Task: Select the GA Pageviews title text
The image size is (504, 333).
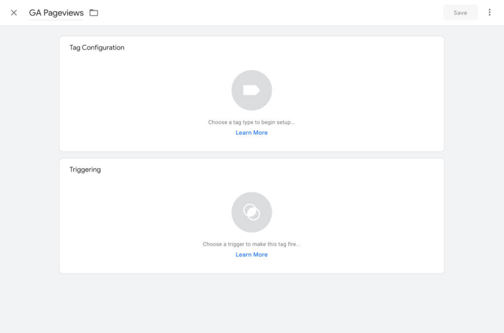Action: point(56,13)
